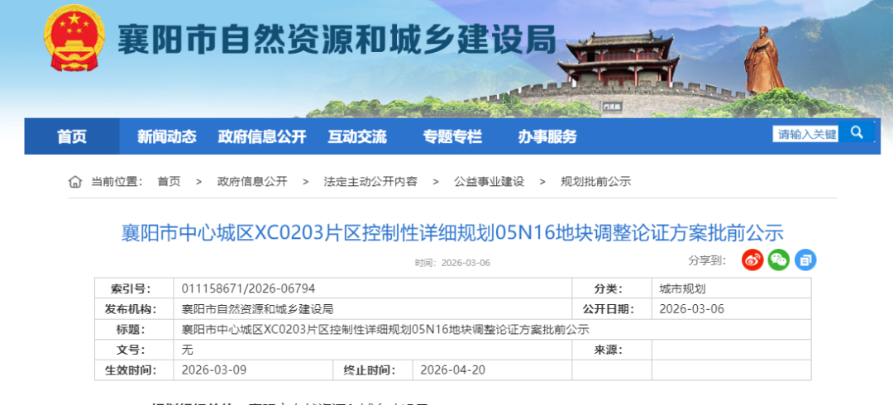This screenshot has width=893, height=405.
Task: Click the 规划批前公示 breadcrumb link
Action: pos(595,182)
